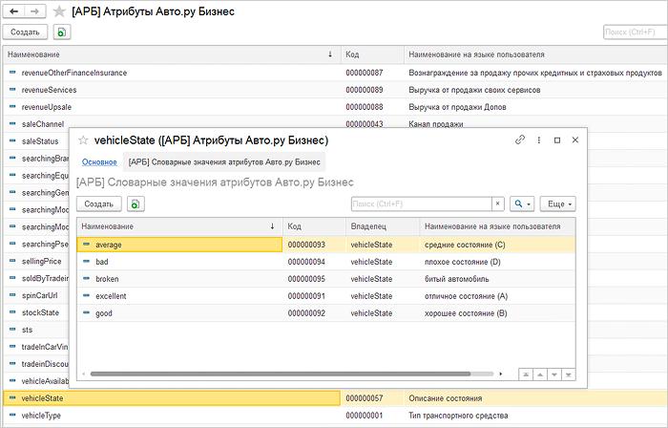Select the vehicleState row in main list
This screenshot has width=668, height=428.
coord(335,398)
